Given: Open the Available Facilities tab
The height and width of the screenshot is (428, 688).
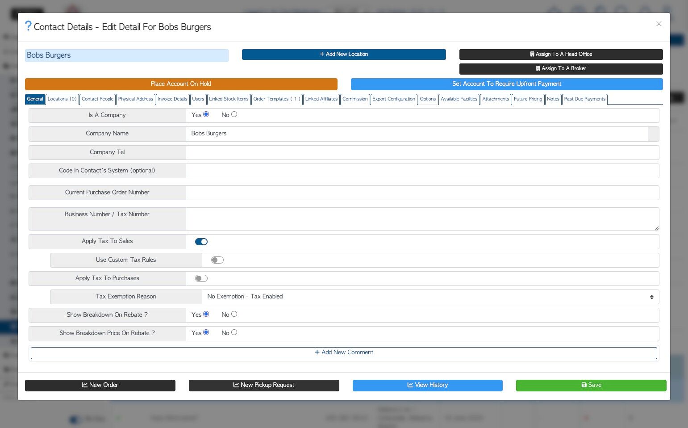Looking at the screenshot, I should point(459,99).
